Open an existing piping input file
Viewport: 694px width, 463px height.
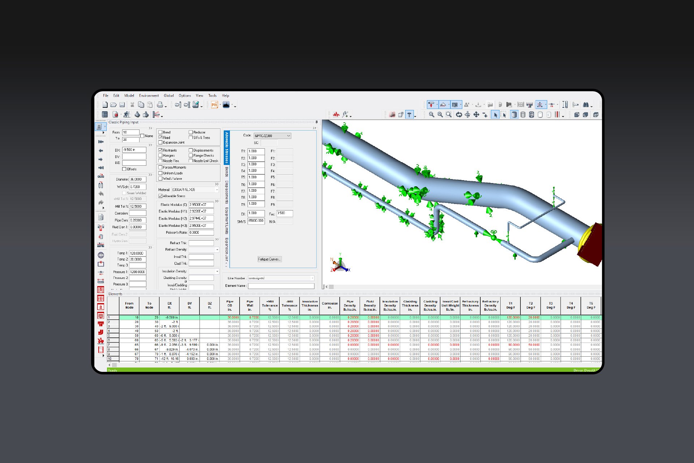point(114,105)
